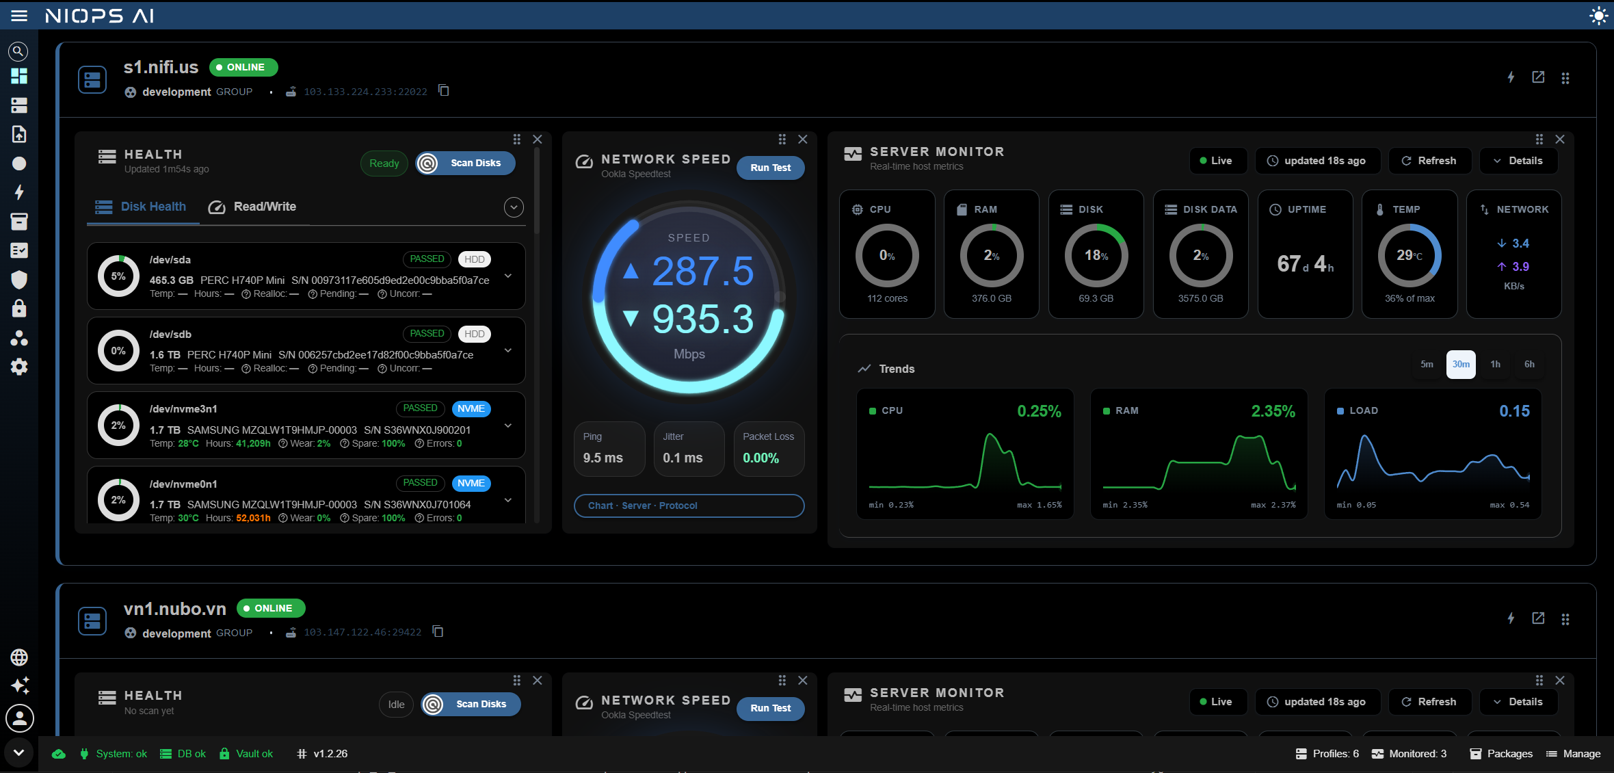
Task: Open vn1.nubo.vn in external window
Action: (x=1538, y=618)
